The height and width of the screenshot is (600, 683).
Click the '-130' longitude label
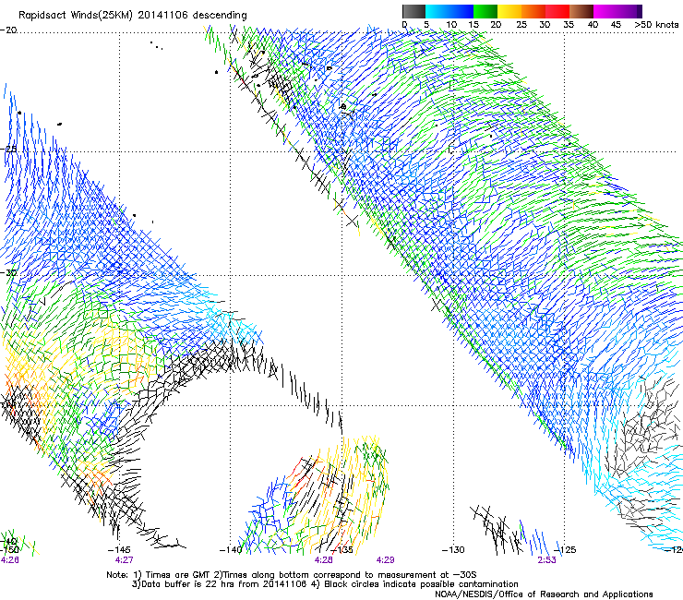point(453,549)
